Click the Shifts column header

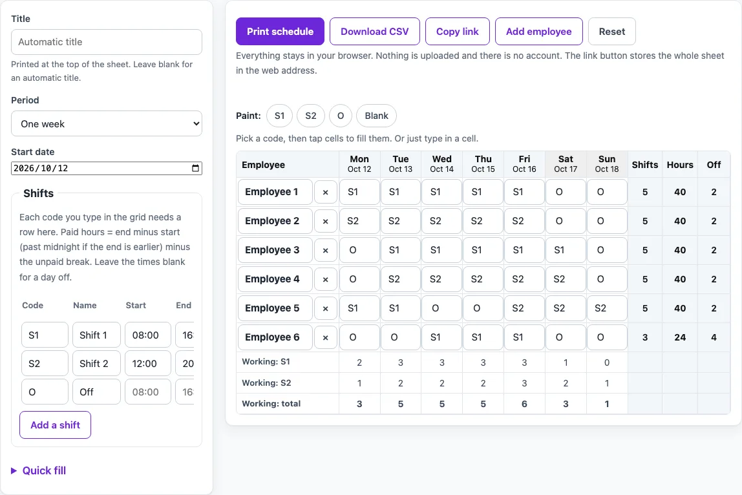point(645,165)
